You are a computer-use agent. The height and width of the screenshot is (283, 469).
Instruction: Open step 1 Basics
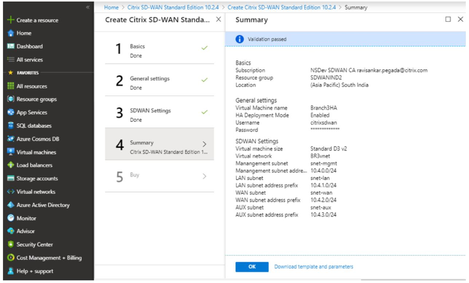tap(159, 48)
